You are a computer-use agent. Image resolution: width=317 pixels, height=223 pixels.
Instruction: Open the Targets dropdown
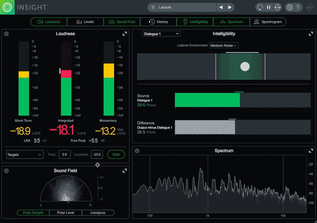[25, 155]
